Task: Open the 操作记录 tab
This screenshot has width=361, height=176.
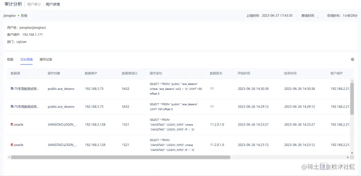Action: (46, 59)
